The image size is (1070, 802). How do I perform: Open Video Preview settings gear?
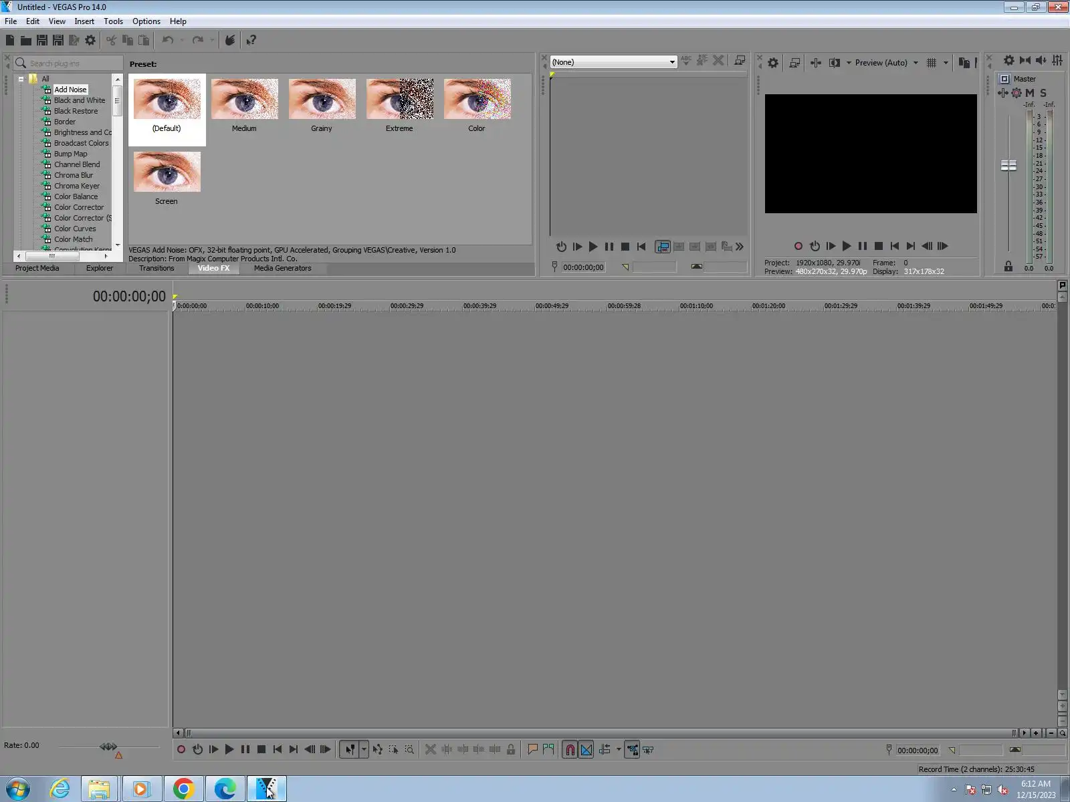[x=773, y=62]
